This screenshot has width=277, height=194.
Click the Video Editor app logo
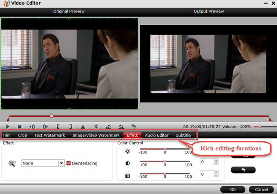[x=6, y=3]
